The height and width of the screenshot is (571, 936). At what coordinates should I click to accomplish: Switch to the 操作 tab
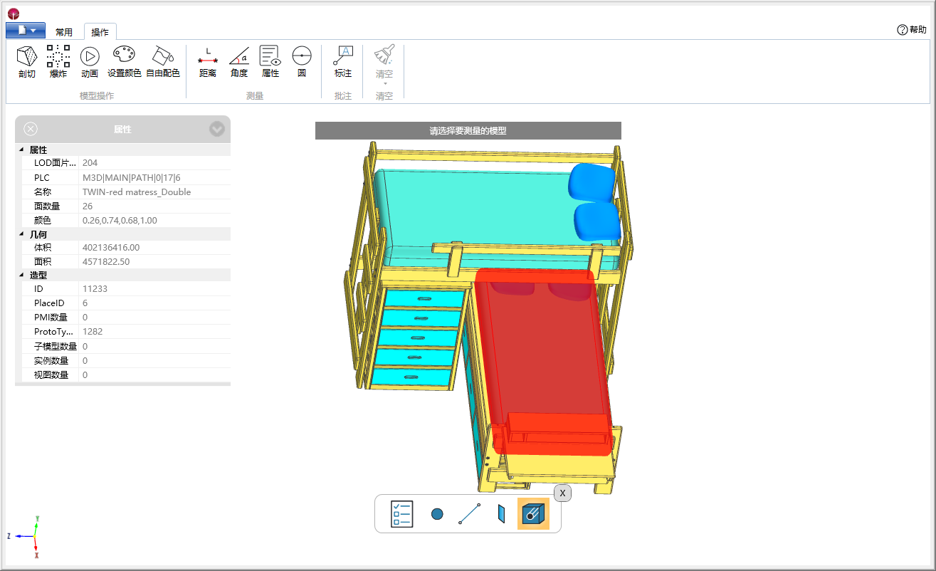point(100,32)
